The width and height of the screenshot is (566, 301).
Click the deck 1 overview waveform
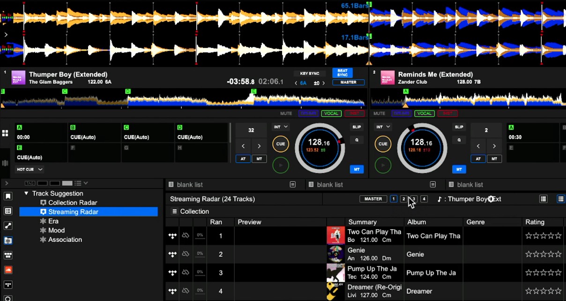[183, 98]
